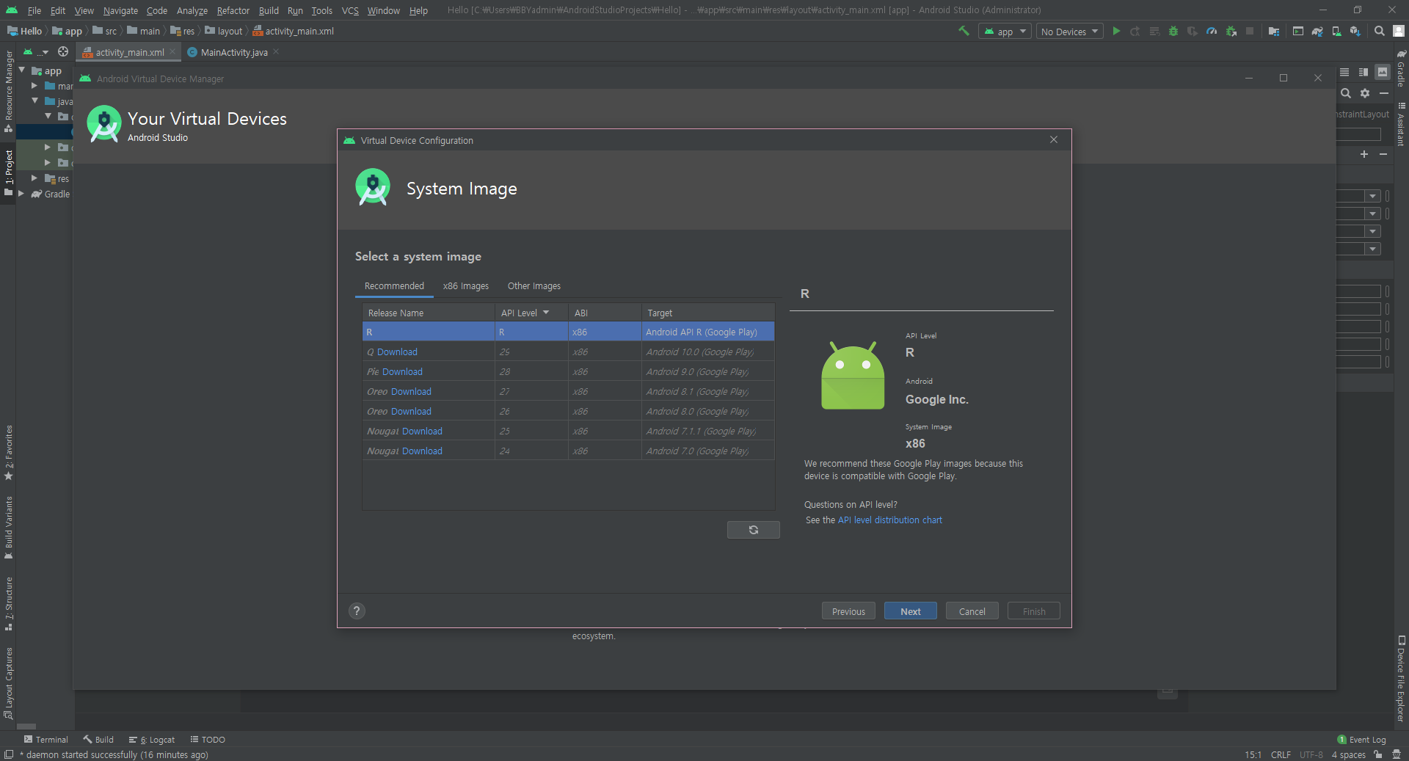Image resolution: width=1409 pixels, height=761 pixels.
Task: Expand the res folder node
Action: 34,178
